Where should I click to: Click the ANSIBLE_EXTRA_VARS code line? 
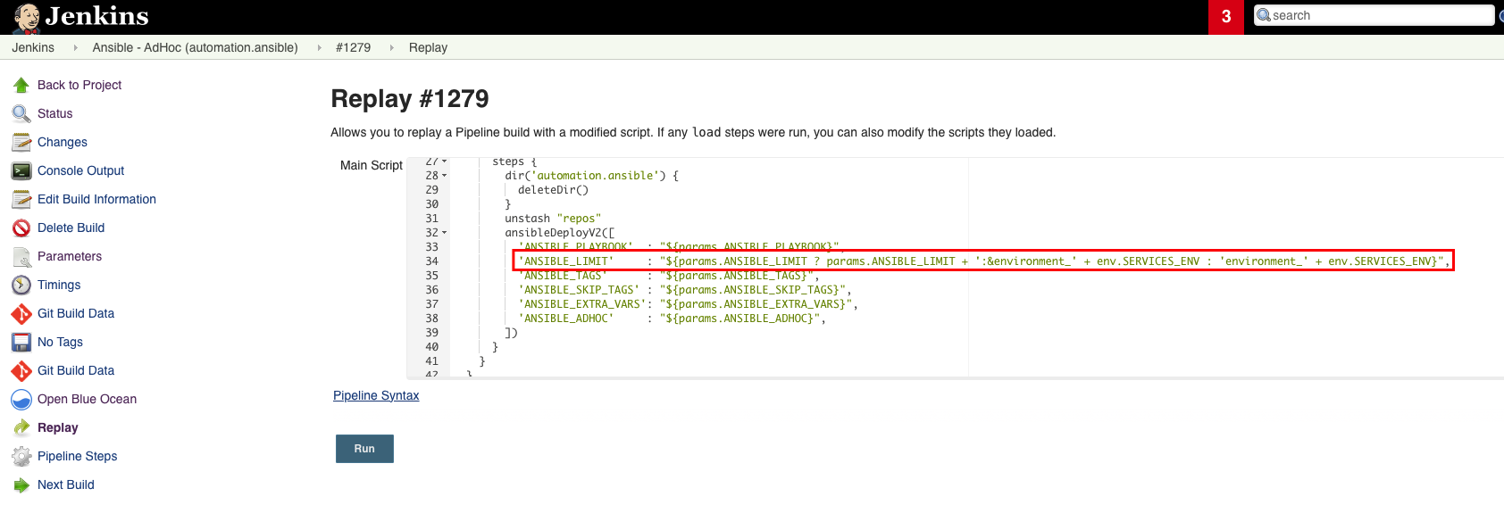[x=688, y=304]
